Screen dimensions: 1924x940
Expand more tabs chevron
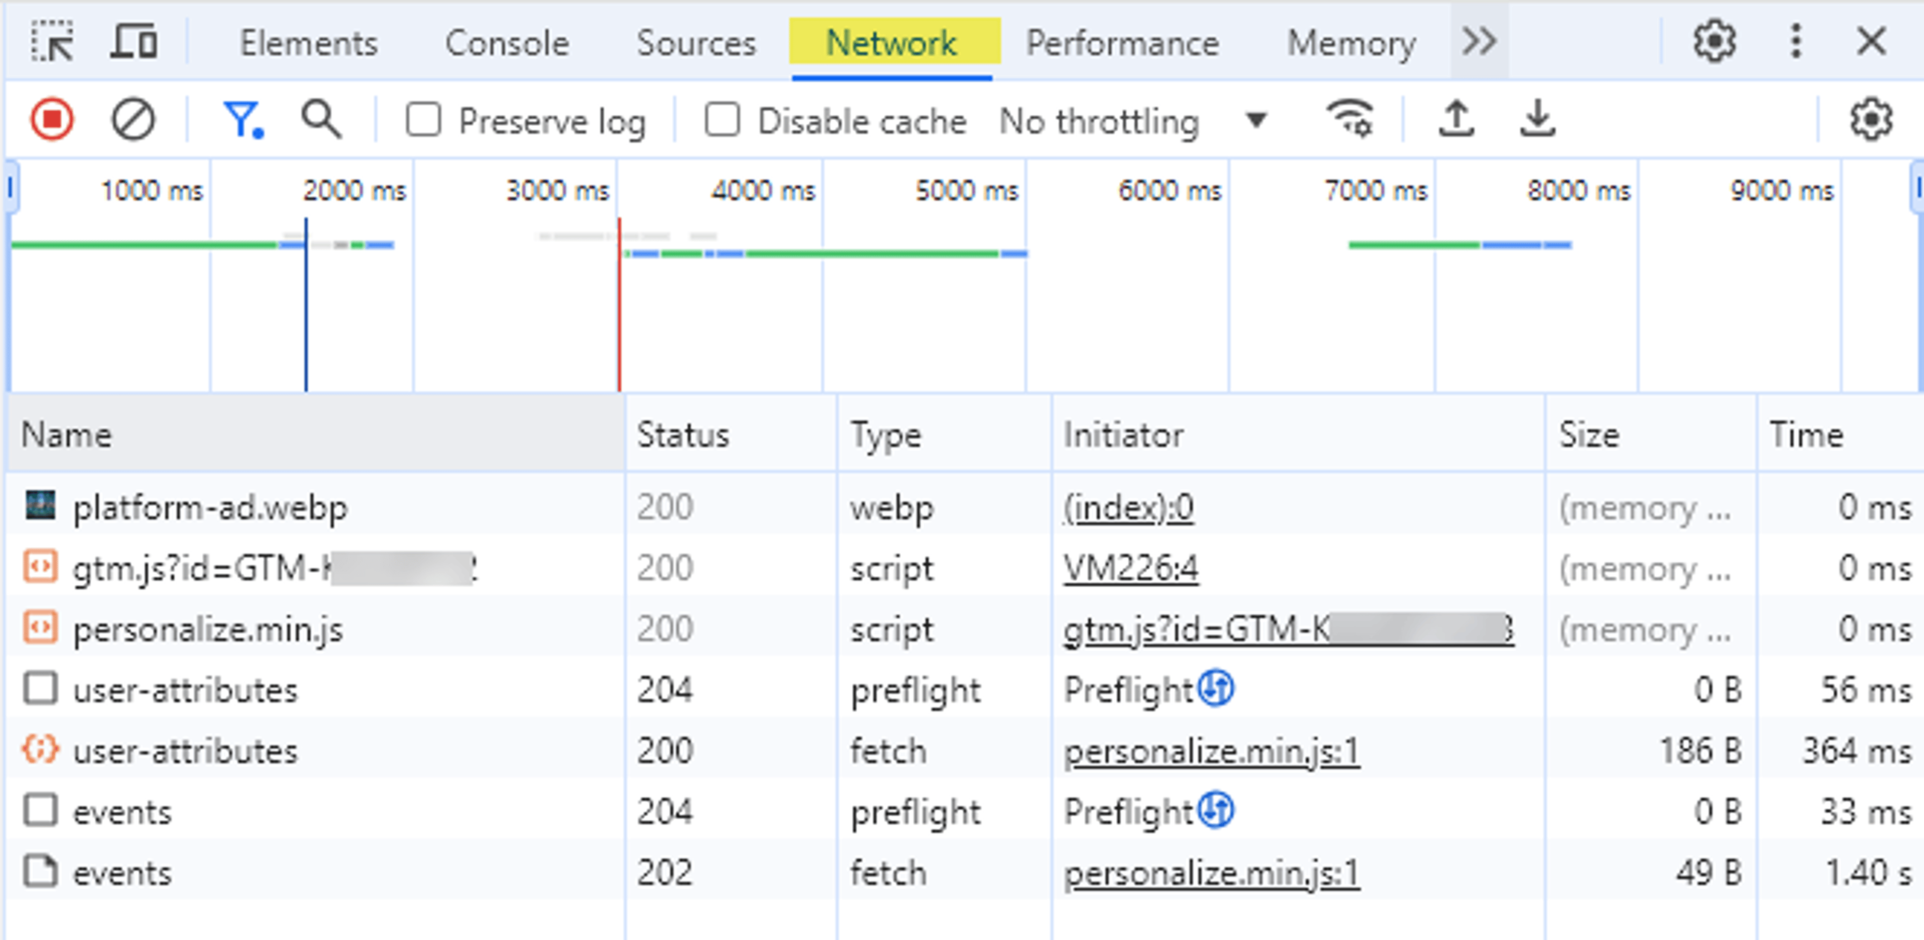pyautogui.click(x=1480, y=41)
